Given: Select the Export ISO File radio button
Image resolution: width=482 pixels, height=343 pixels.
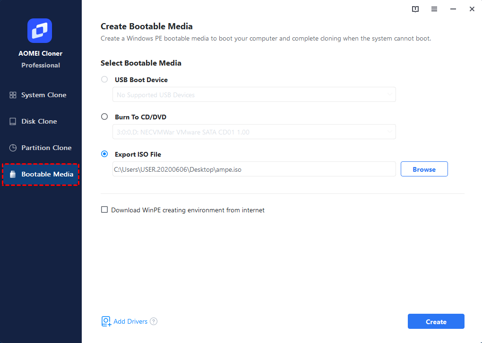Looking at the screenshot, I should pyautogui.click(x=104, y=154).
